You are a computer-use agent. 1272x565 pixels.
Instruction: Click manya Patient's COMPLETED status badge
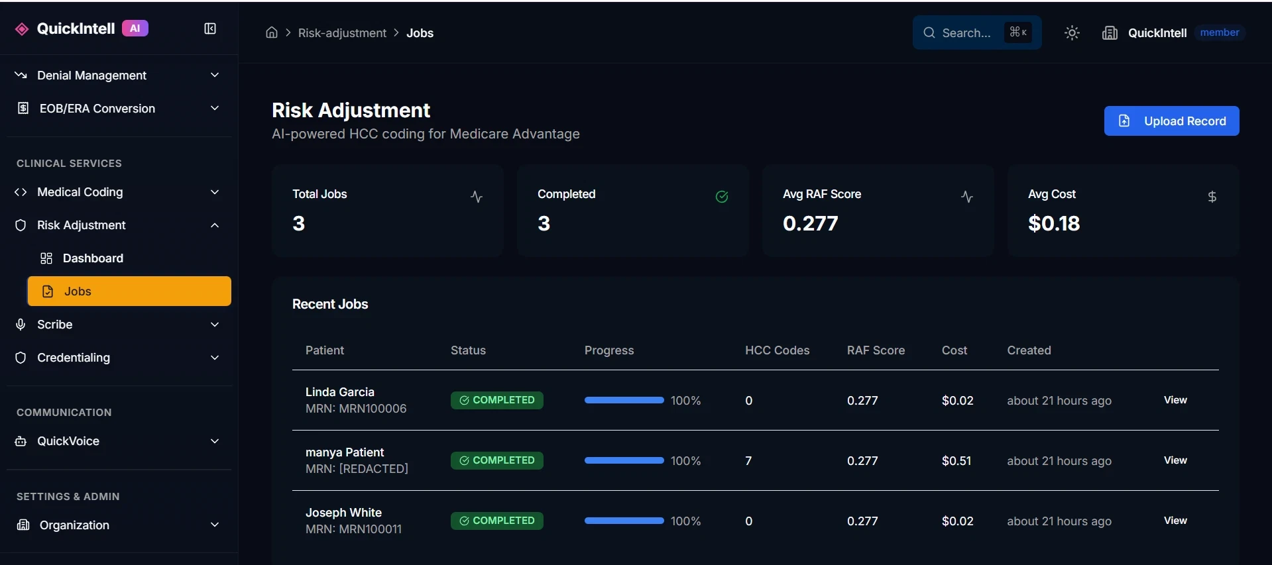point(497,460)
